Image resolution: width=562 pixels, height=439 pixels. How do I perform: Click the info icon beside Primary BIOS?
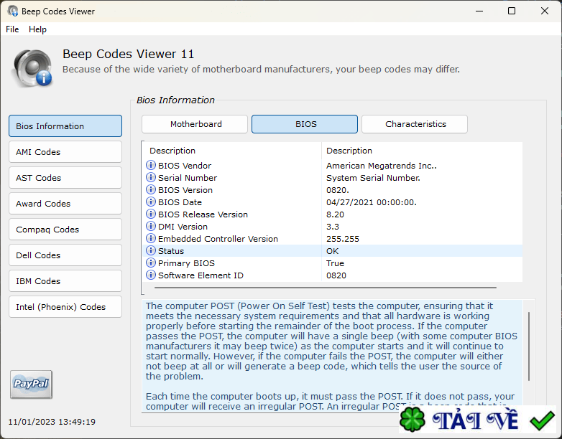pos(151,263)
